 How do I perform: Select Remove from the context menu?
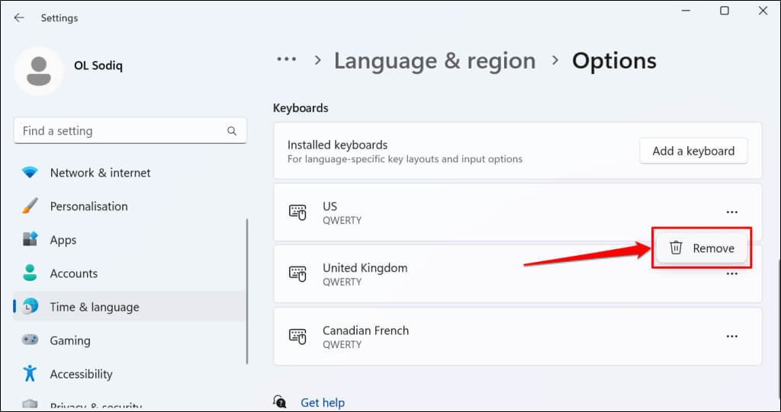click(702, 248)
